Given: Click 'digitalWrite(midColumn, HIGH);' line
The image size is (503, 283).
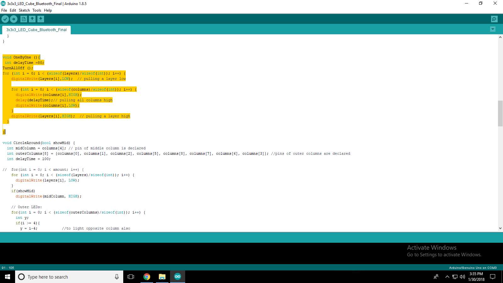Looking at the screenshot, I should tap(49, 196).
